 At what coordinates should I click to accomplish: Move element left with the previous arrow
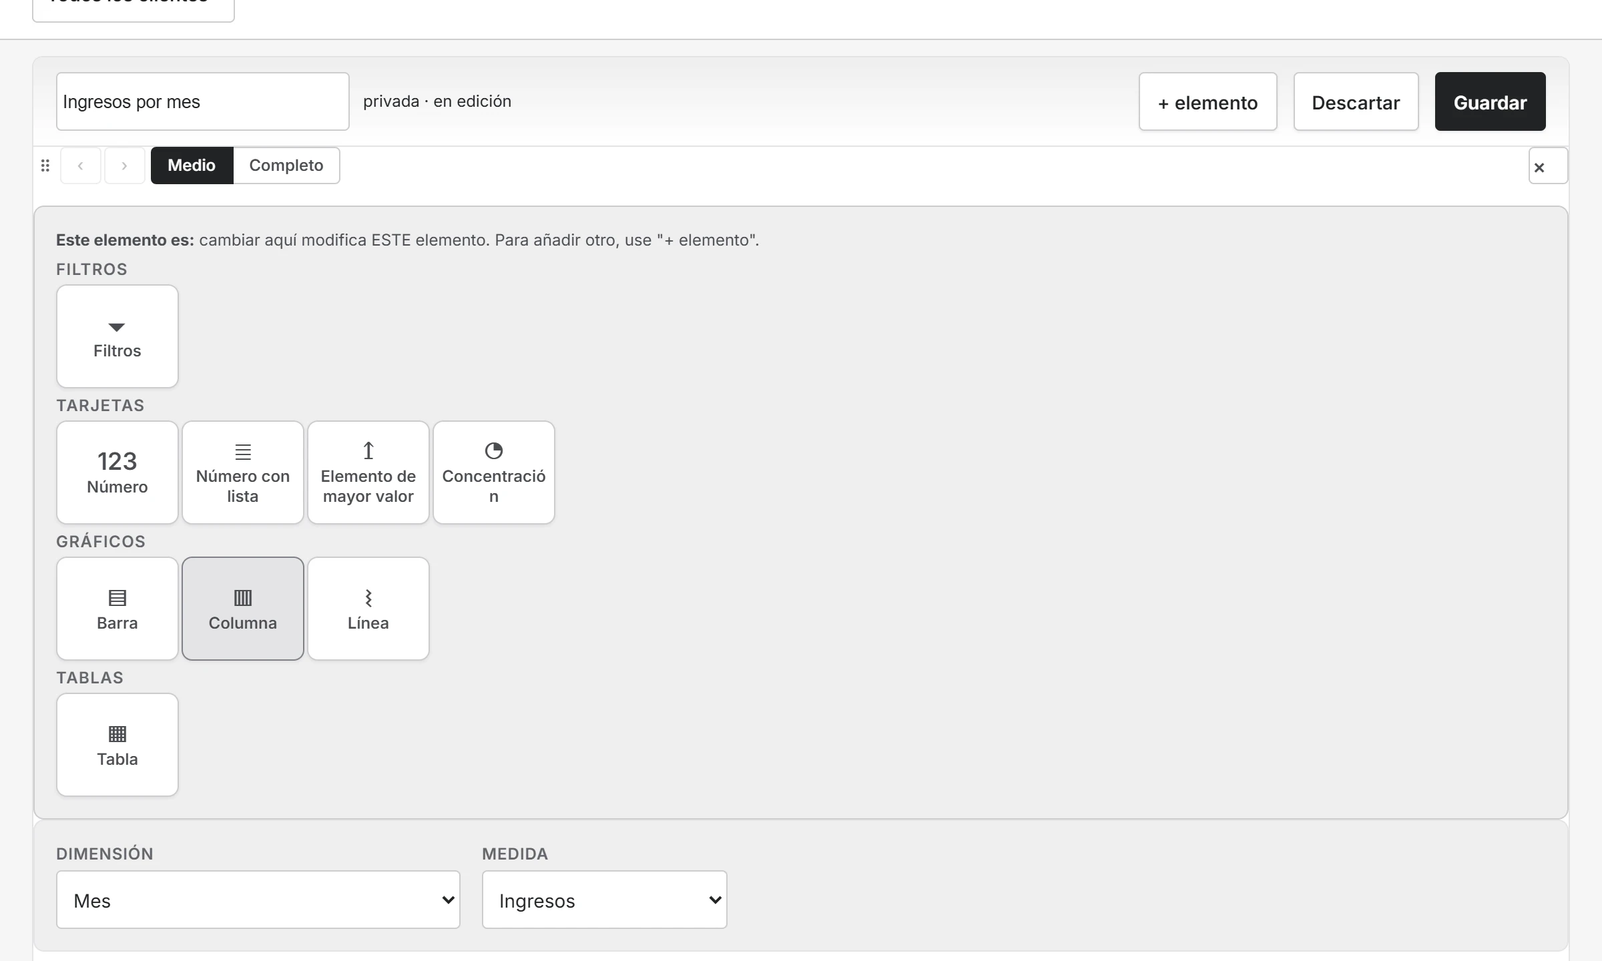coord(81,166)
